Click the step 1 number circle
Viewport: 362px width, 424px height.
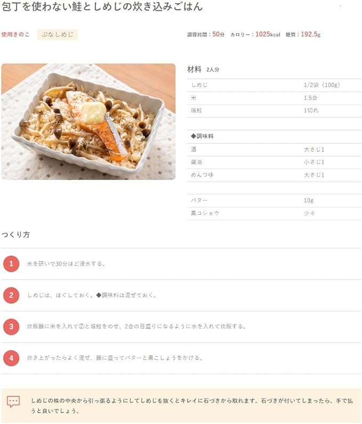click(x=11, y=264)
